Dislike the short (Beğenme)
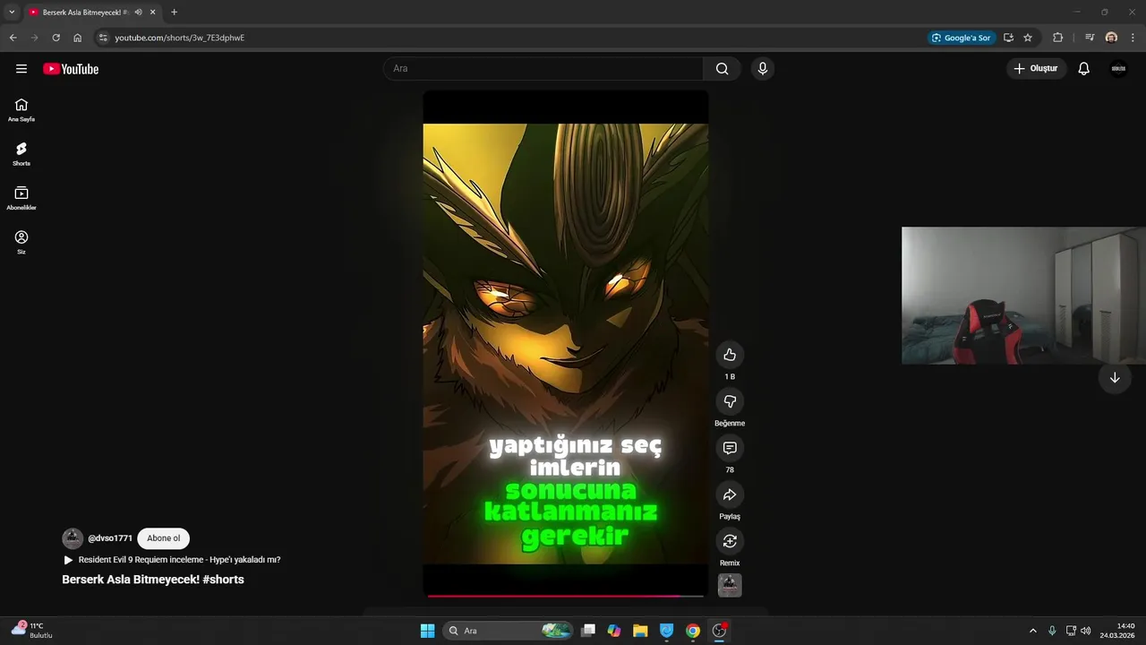 point(730,401)
